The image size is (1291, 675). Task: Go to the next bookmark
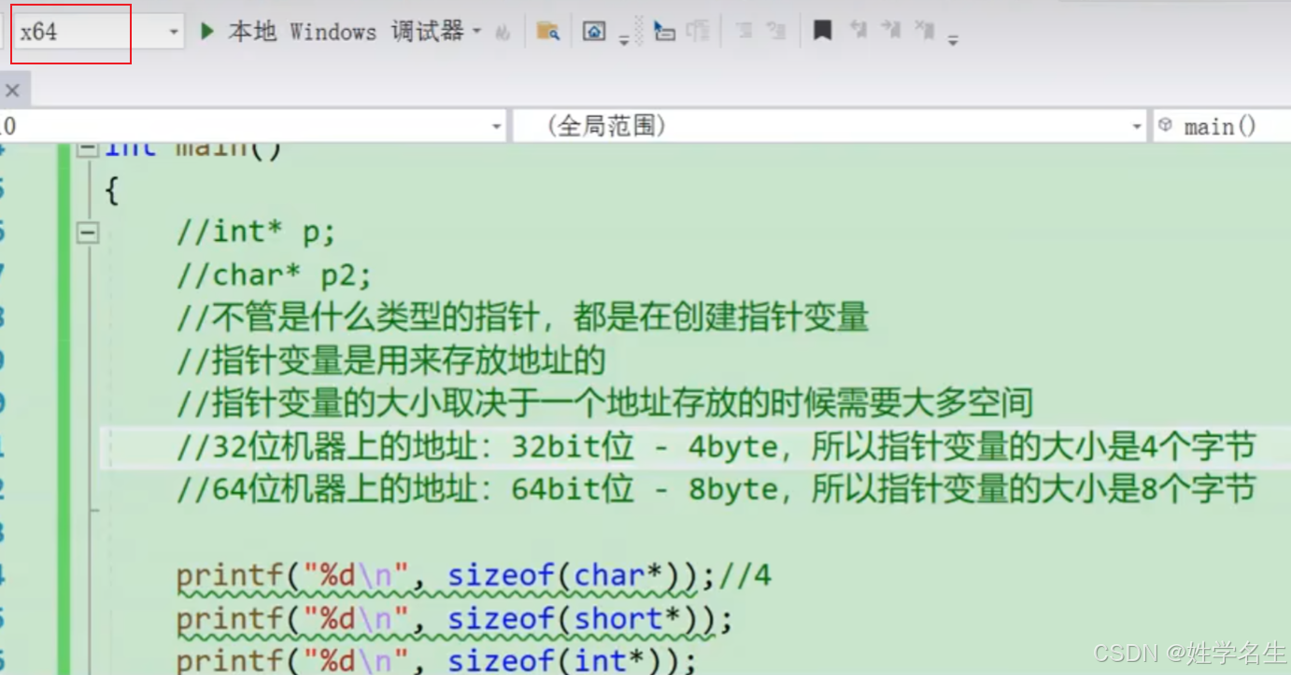coord(890,31)
